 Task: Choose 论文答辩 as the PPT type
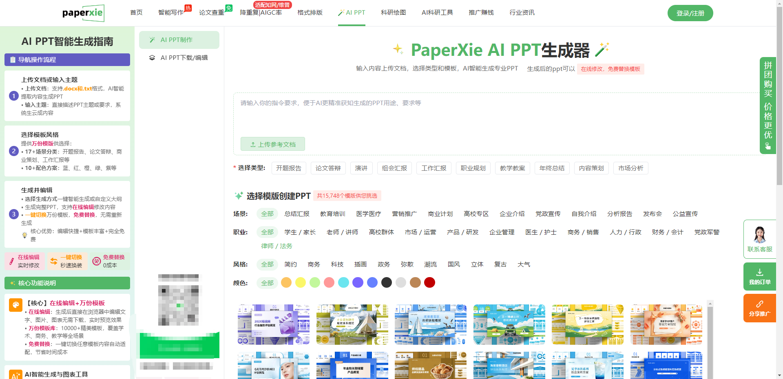328,168
